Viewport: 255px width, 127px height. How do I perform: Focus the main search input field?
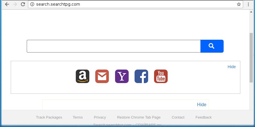[x=114, y=46]
